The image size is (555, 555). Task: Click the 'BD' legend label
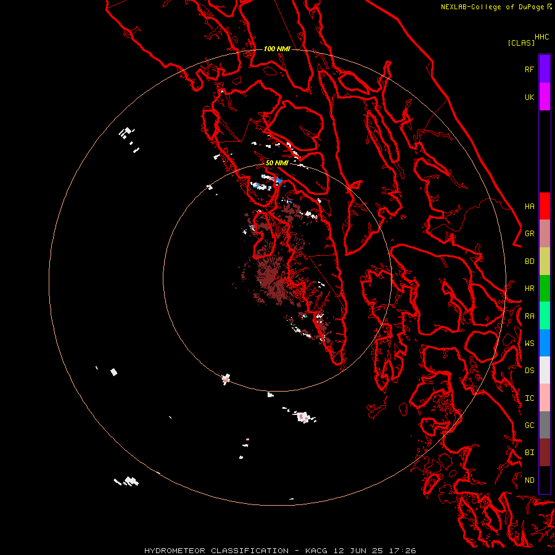[x=530, y=261]
